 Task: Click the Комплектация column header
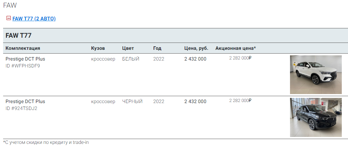[x=23, y=48]
